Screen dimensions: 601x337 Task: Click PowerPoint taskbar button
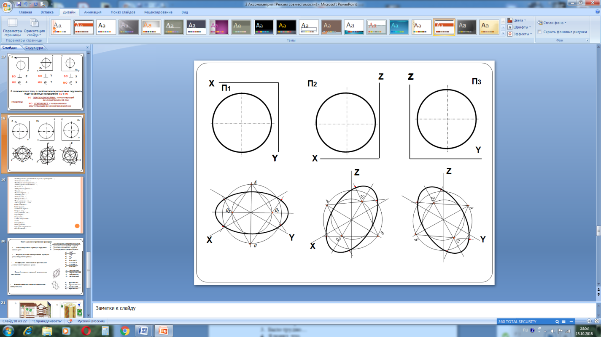(164, 331)
